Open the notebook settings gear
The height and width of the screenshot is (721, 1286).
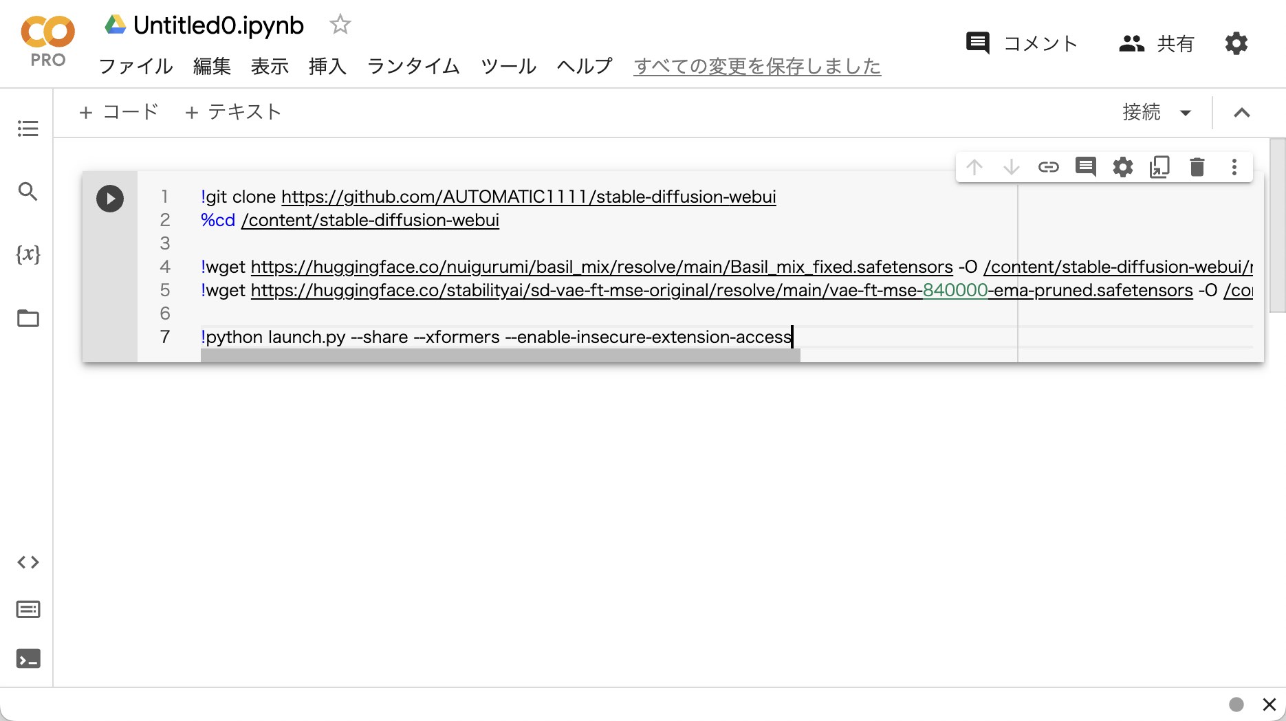click(1236, 43)
